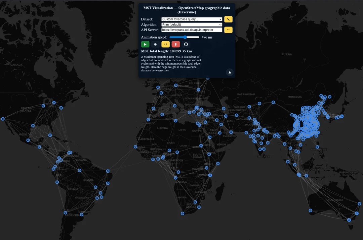Click the CHAD map label
Viewport: 363px width, 240px height.
point(183,145)
